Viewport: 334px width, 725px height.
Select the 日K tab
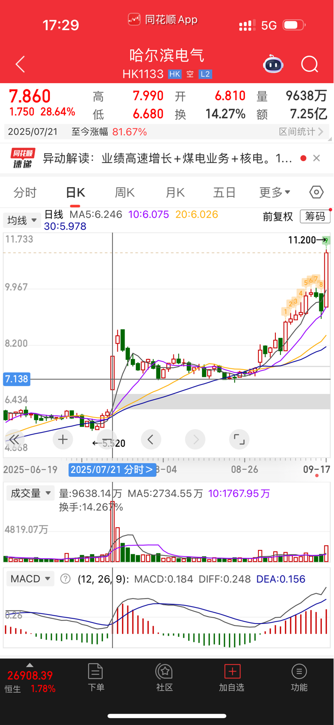(75, 192)
